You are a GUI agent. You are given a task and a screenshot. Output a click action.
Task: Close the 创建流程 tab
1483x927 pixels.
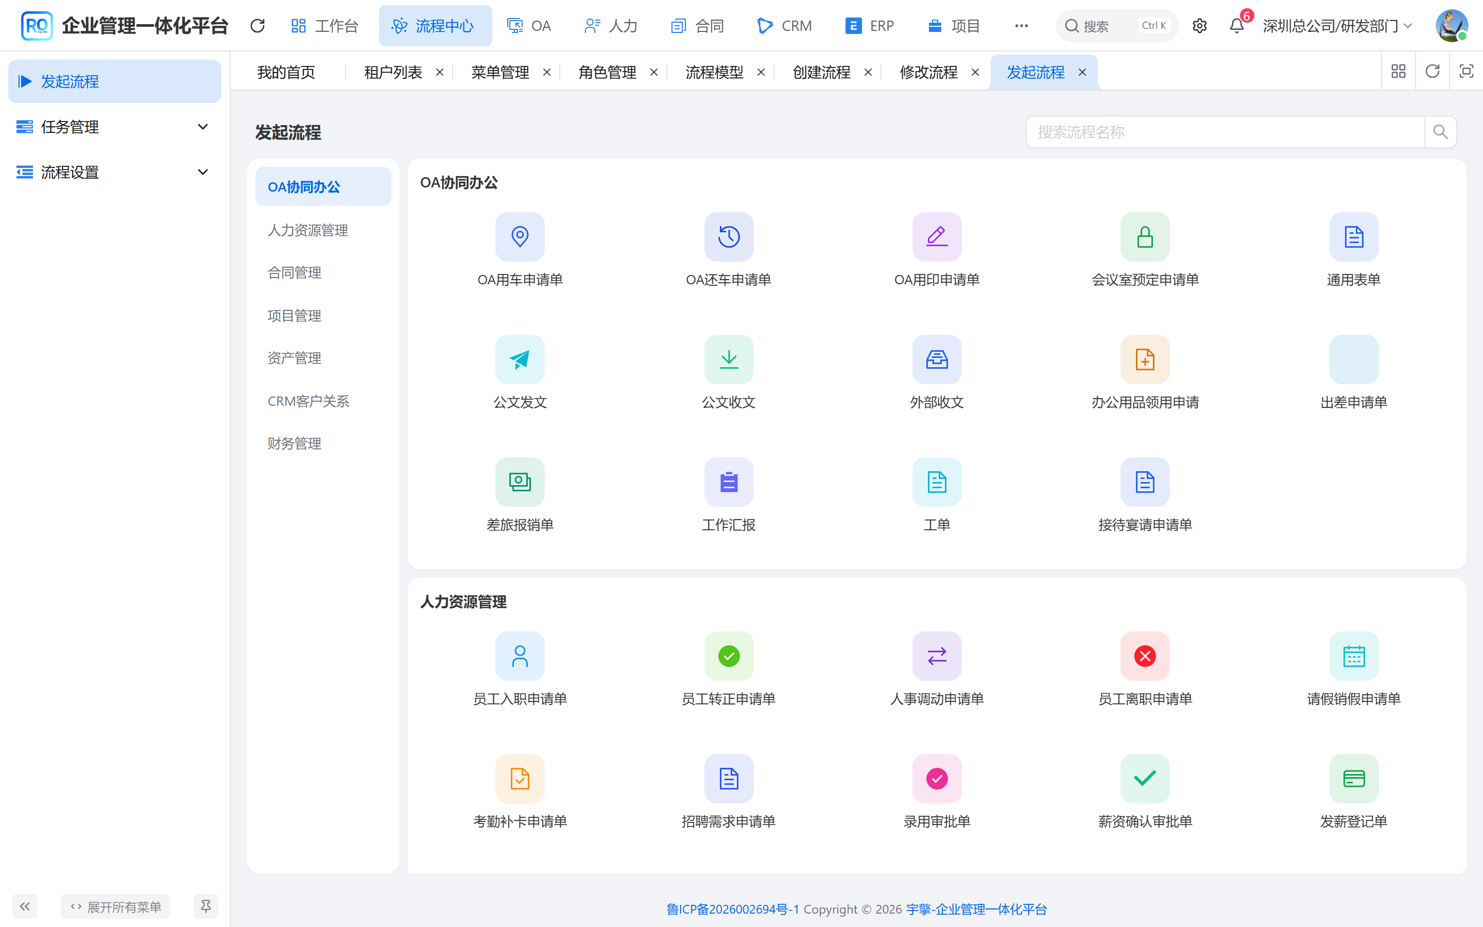[868, 72]
